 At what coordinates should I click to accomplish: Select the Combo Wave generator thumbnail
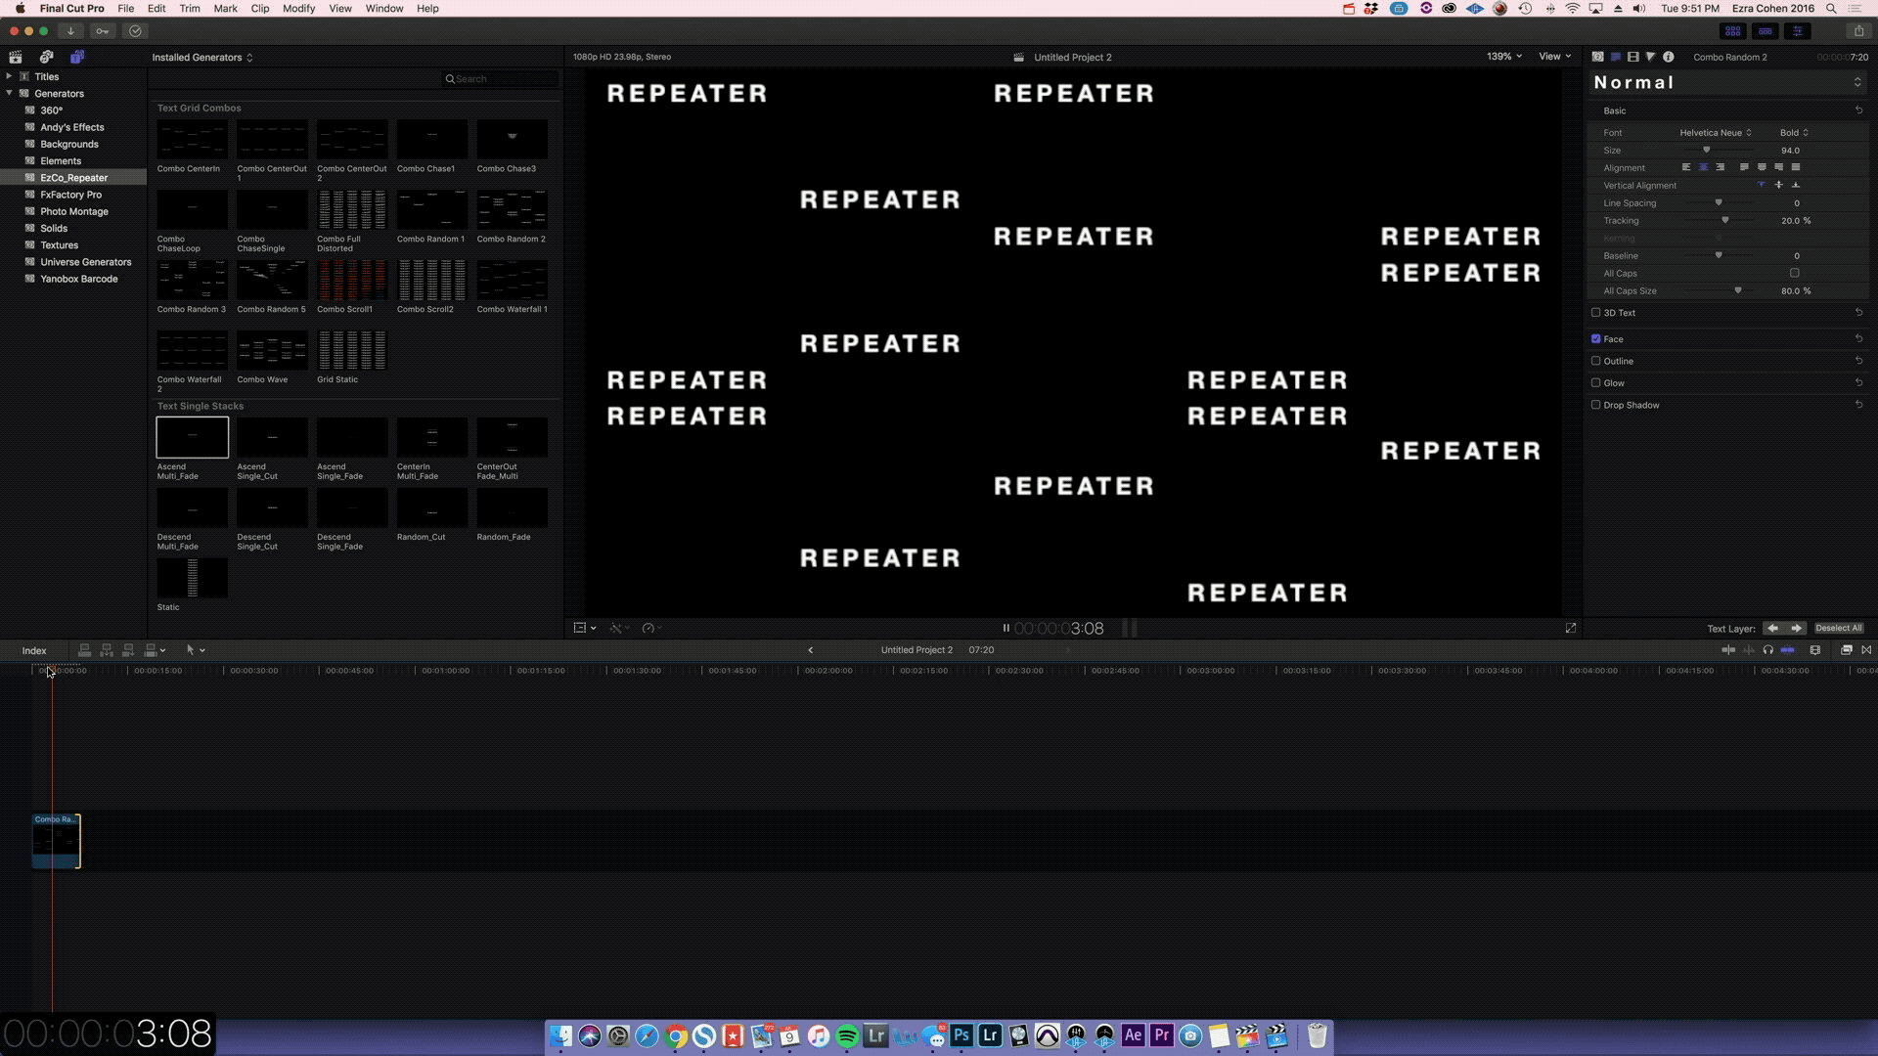pyautogui.click(x=272, y=350)
